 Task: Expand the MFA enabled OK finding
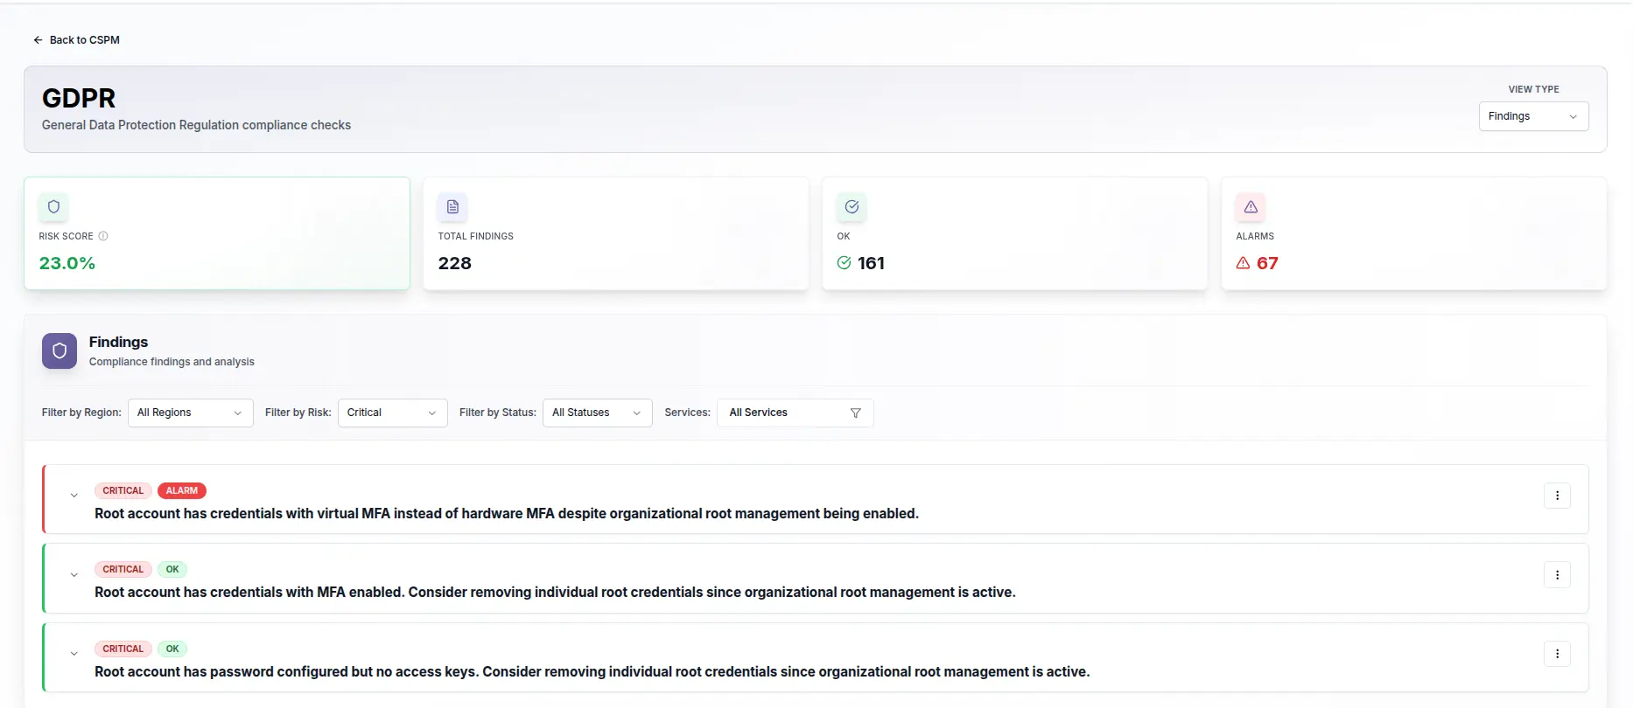[74, 575]
